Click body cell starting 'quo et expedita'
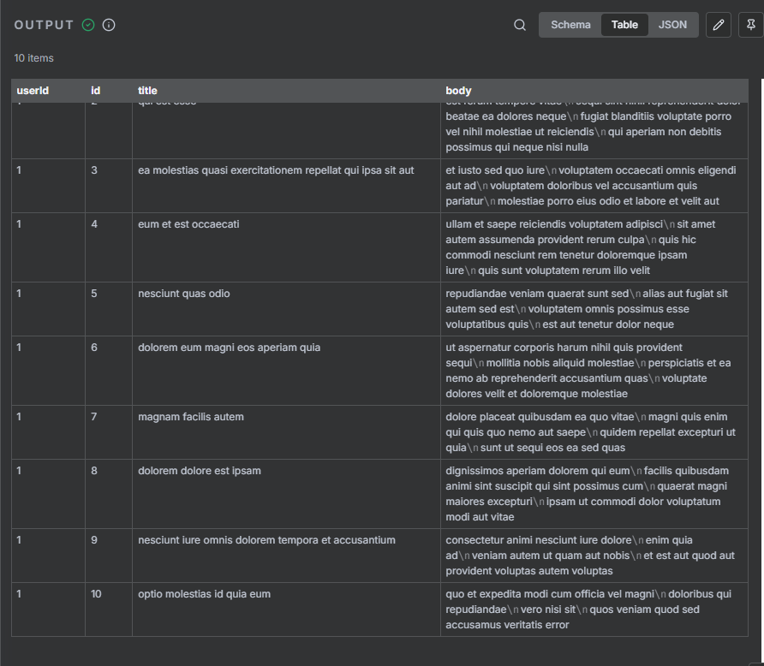 tap(588, 609)
